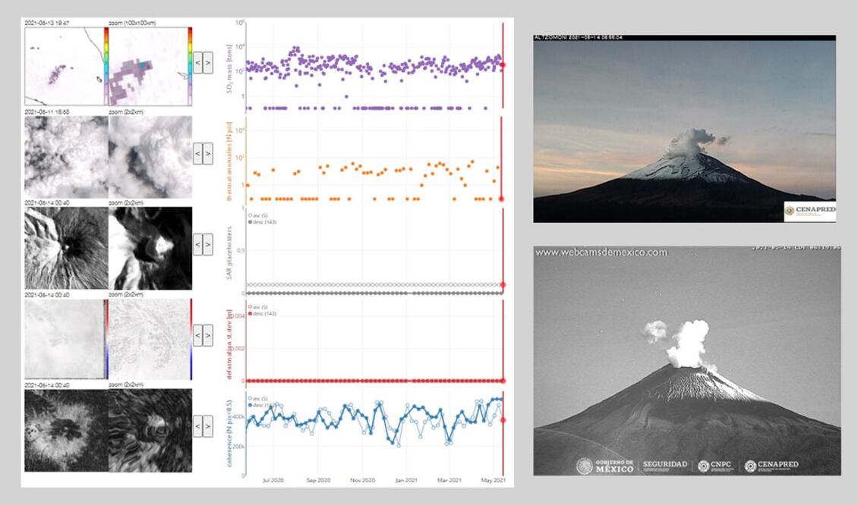
Task: Show next deformation map with red-blue scale
Action: (x=207, y=335)
